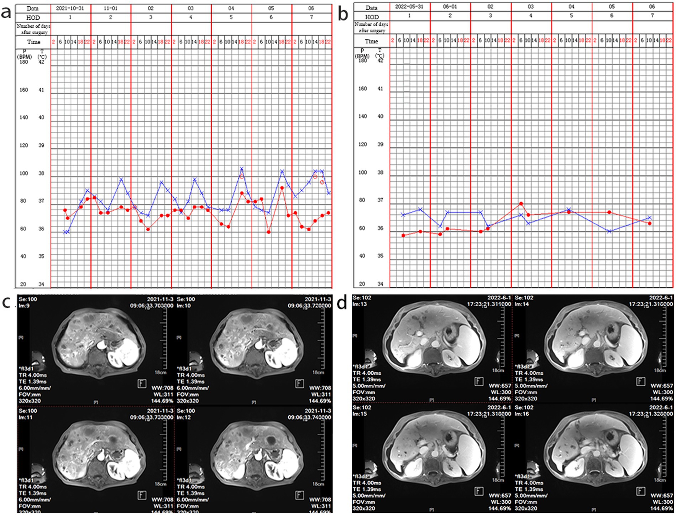The height and width of the screenshot is (515, 676).
Task: Click the 'Data' row header in chart a
Action: [33, 8]
